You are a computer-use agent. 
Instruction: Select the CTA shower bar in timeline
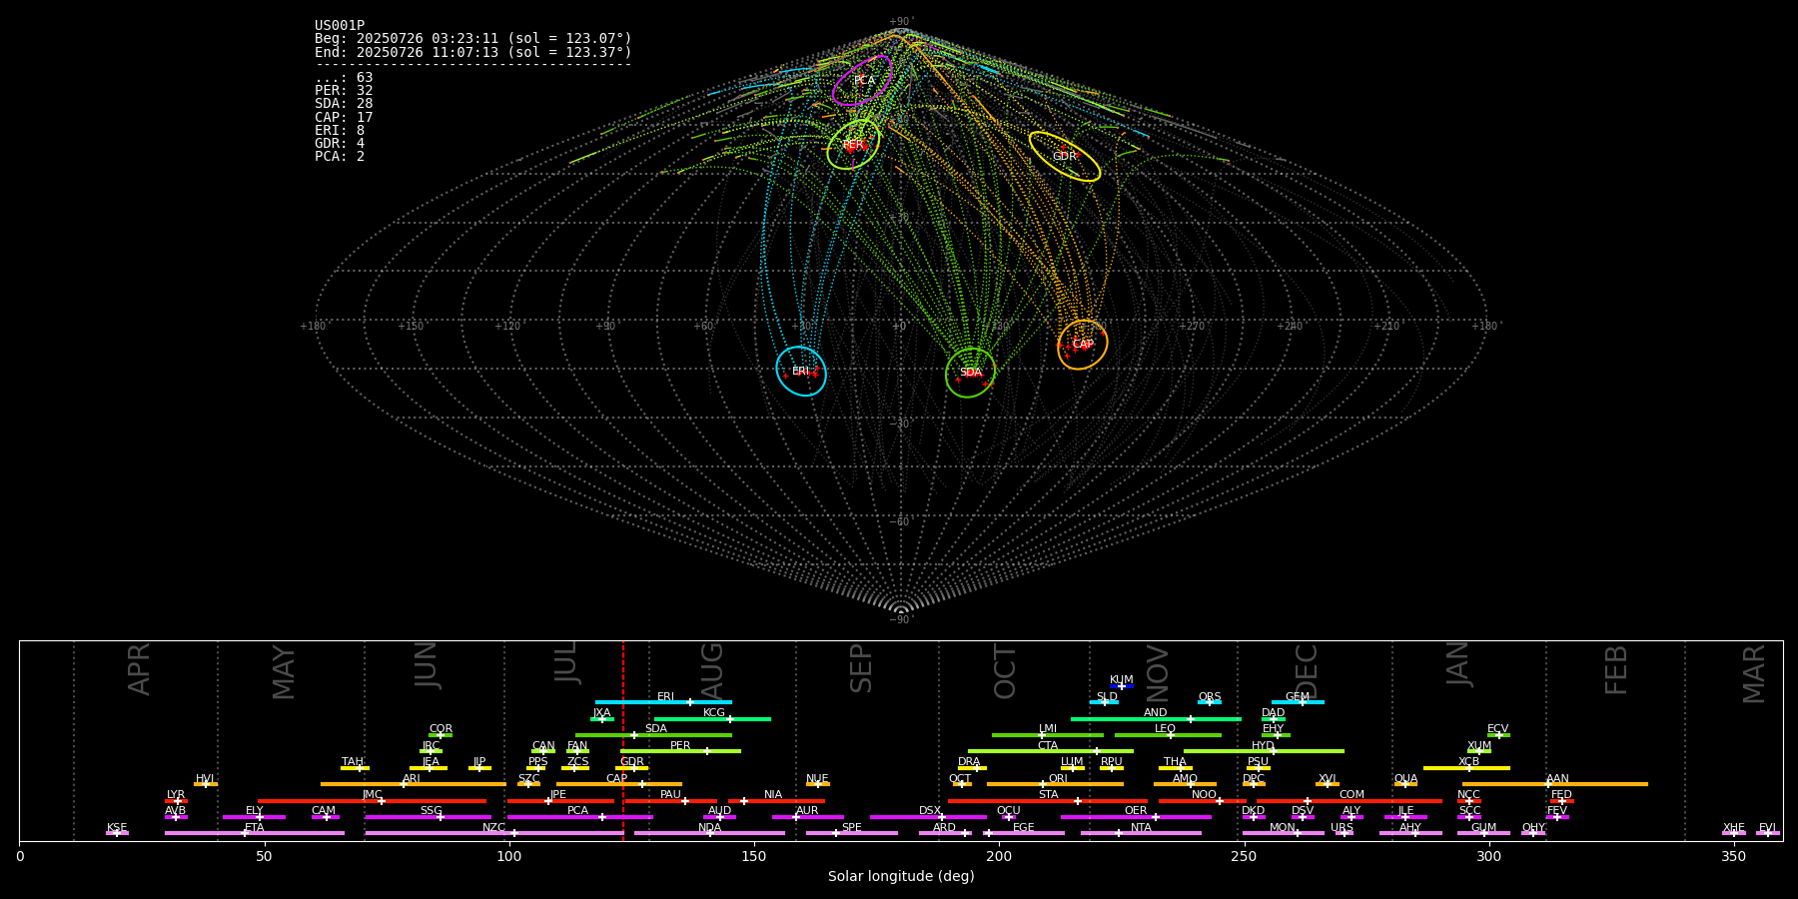[1051, 751]
